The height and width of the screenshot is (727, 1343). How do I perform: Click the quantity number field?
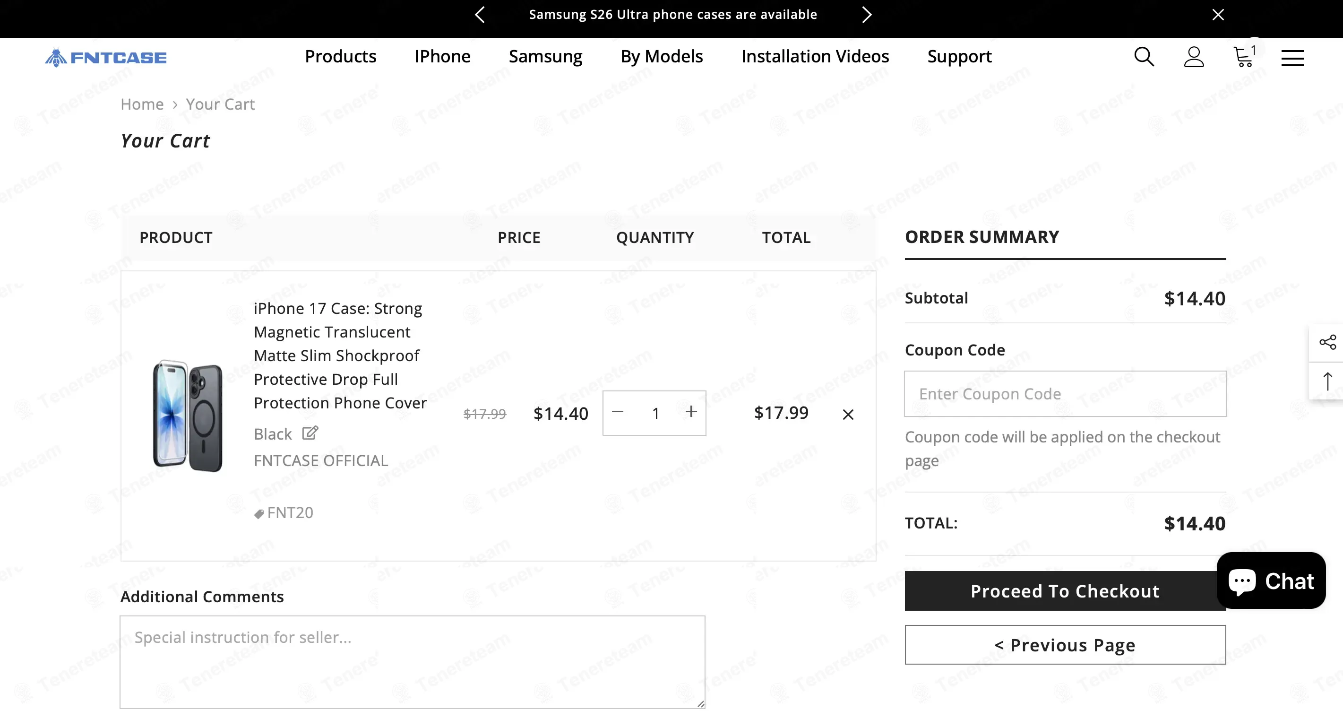pyautogui.click(x=655, y=413)
